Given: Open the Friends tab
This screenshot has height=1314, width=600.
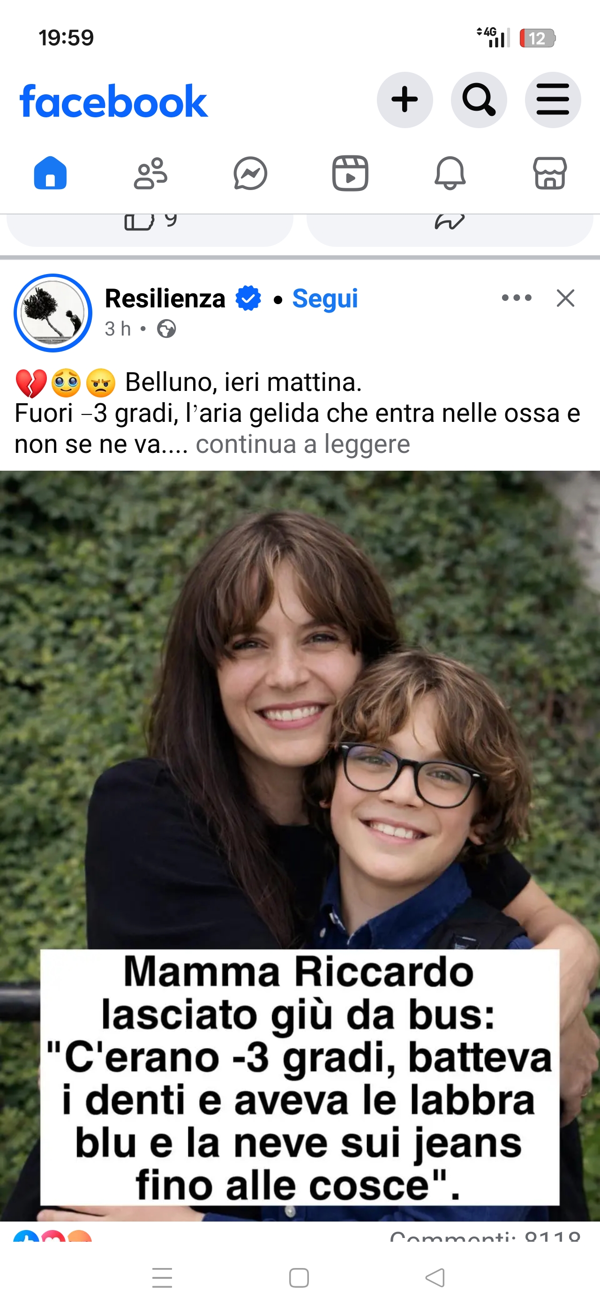Looking at the screenshot, I should click(x=150, y=174).
